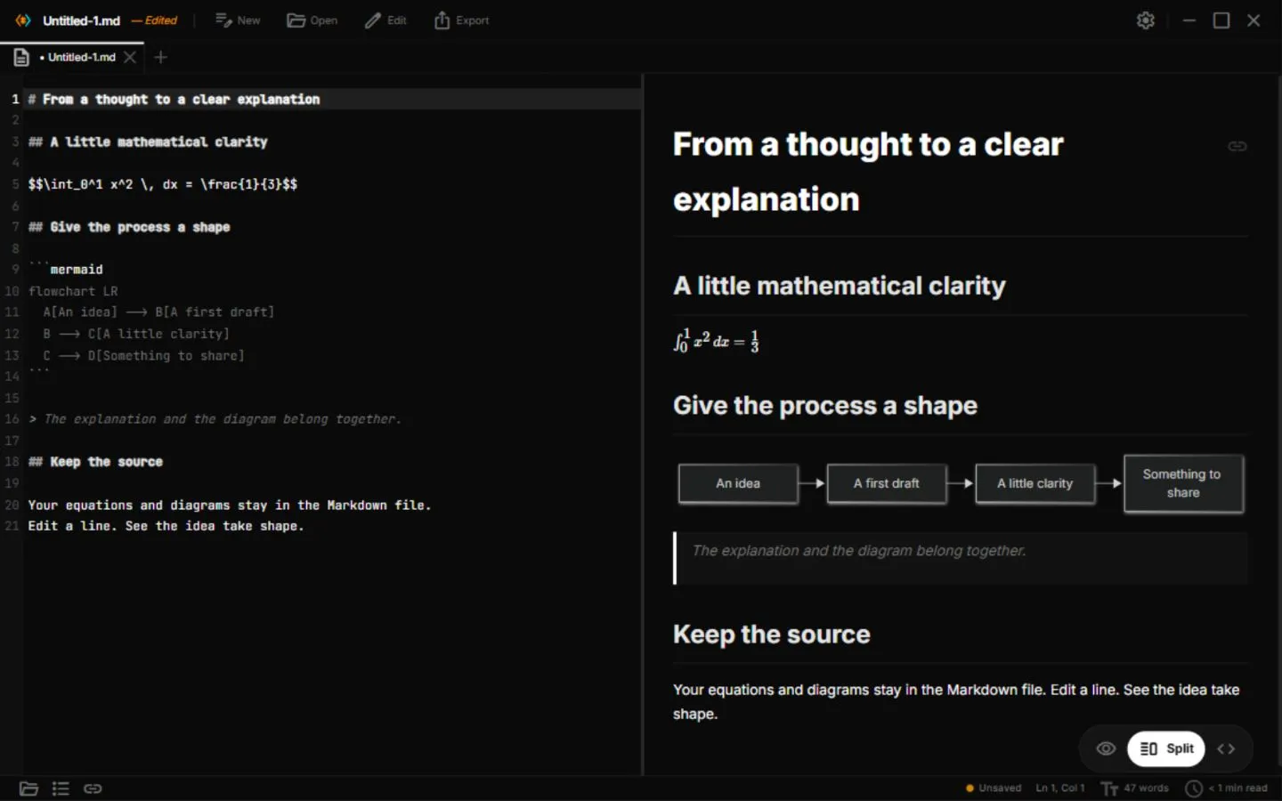1282x801 pixels.
Task: Click the 'Keep the source' preview heading
Action: coord(772,635)
